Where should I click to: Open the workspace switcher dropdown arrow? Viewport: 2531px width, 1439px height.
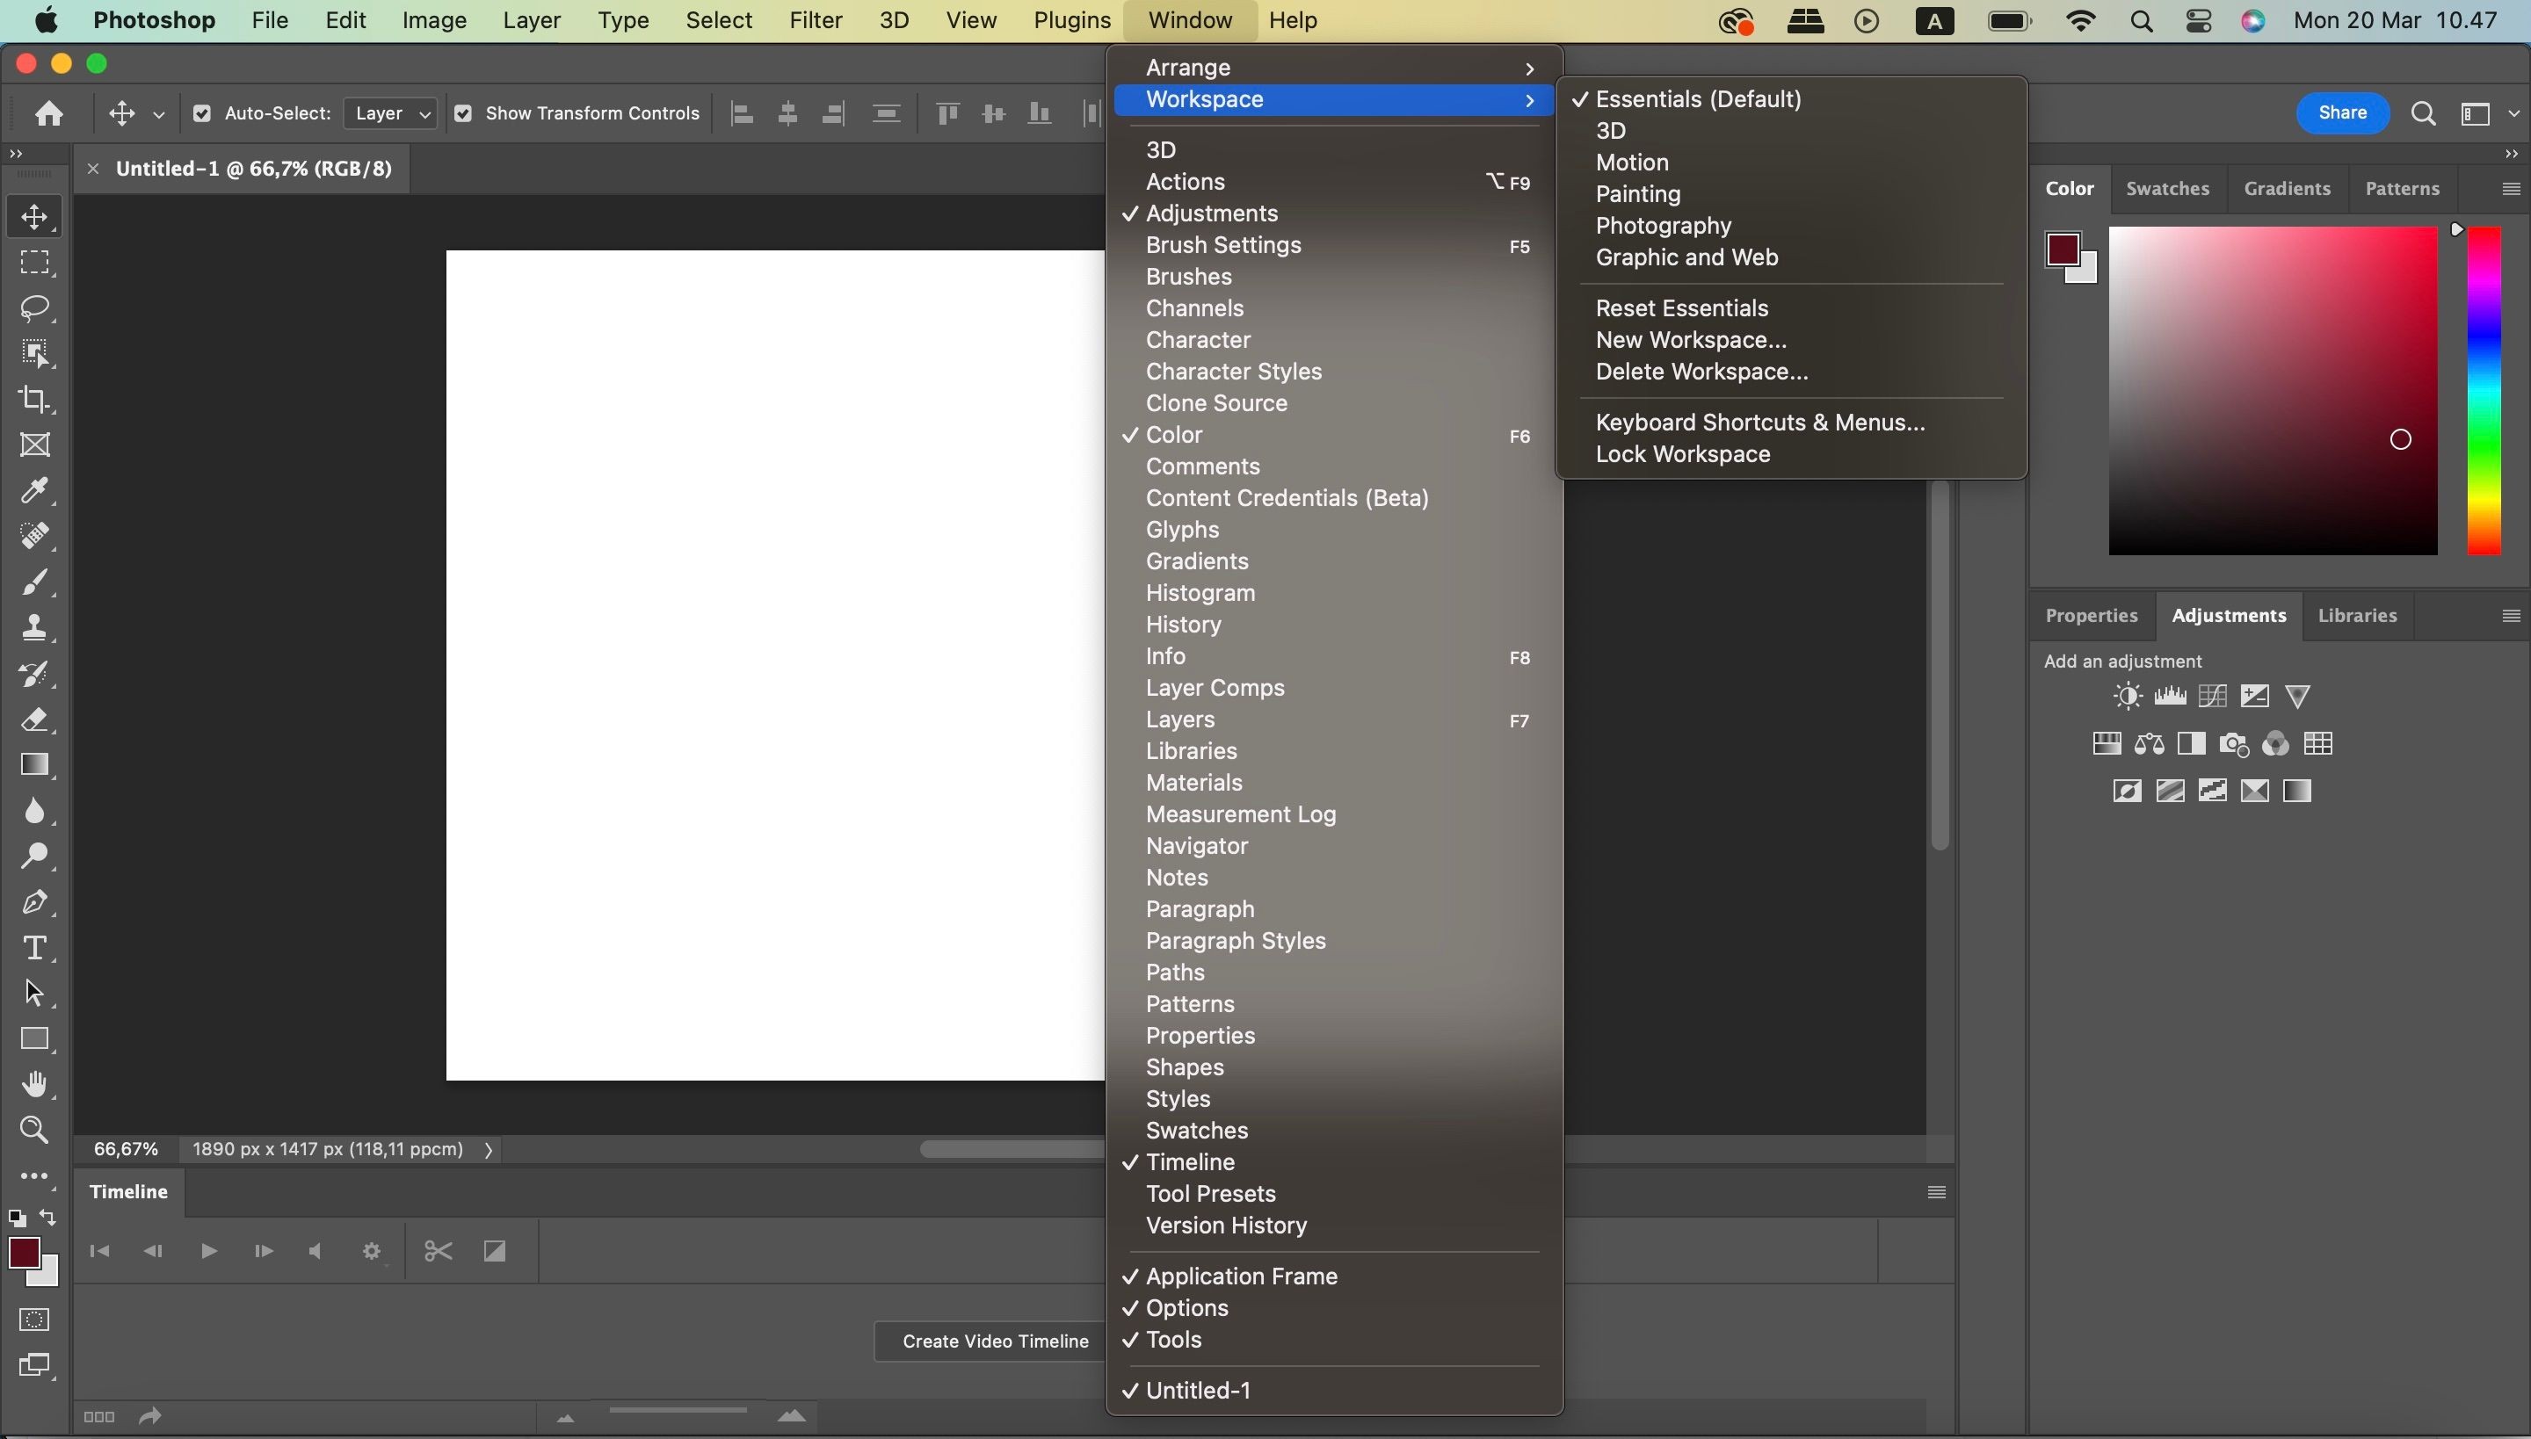(2514, 114)
